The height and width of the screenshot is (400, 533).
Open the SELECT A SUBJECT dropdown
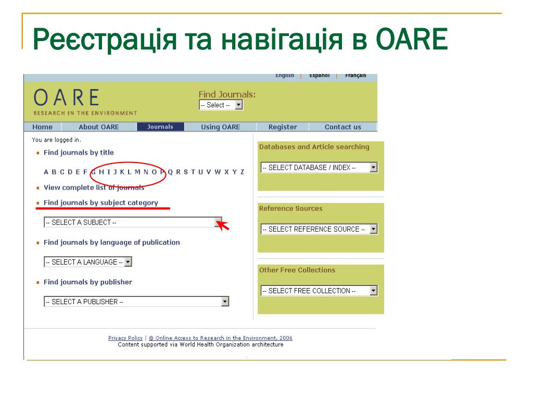pyautogui.click(x=133, y=222)
